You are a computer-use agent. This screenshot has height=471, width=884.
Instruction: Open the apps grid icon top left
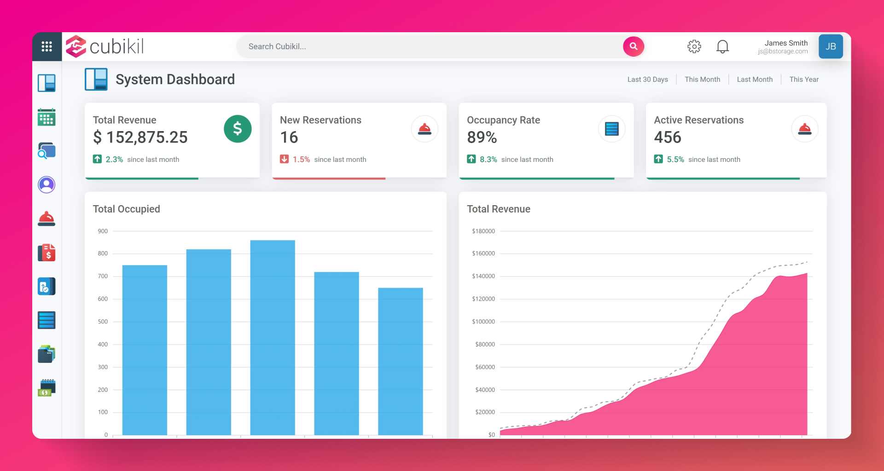click(47, 46)
